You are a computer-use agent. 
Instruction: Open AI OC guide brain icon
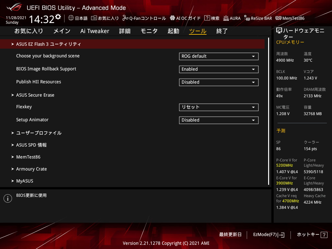point(172,18)
